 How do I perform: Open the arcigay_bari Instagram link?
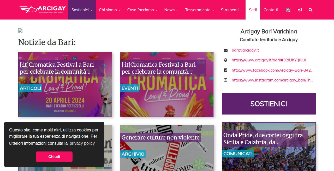tap(272, 80)
